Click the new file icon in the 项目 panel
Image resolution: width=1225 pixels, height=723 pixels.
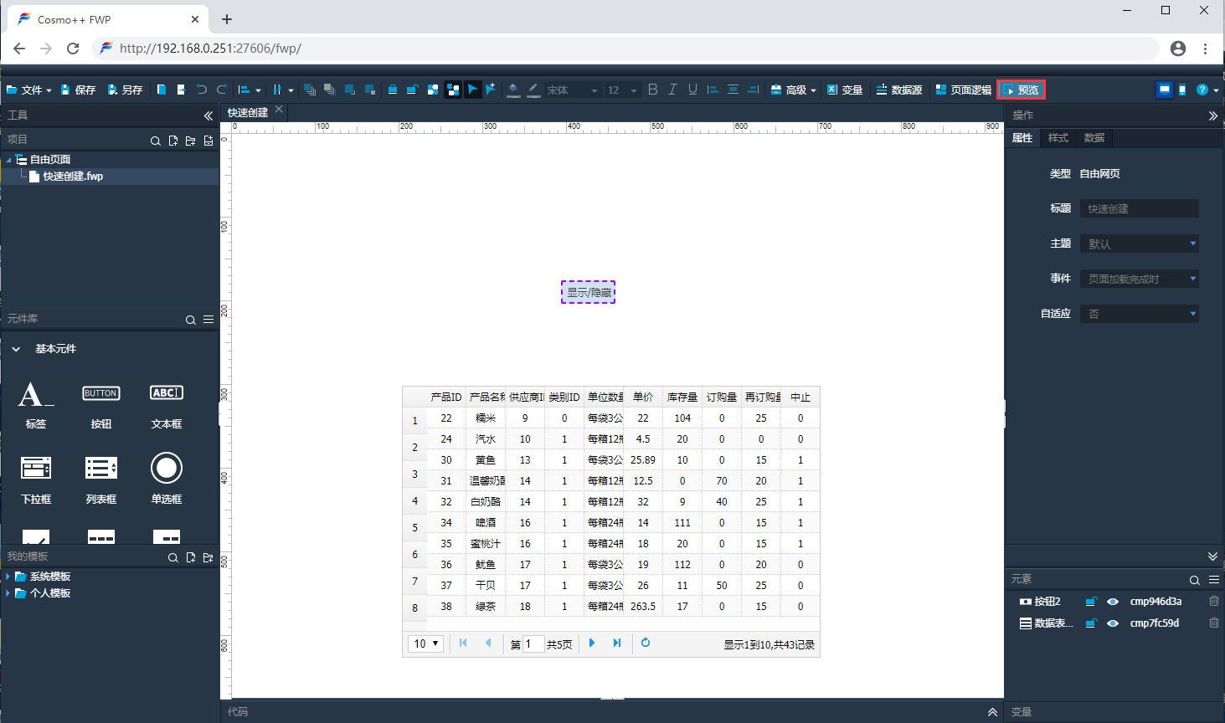[172, 141]
